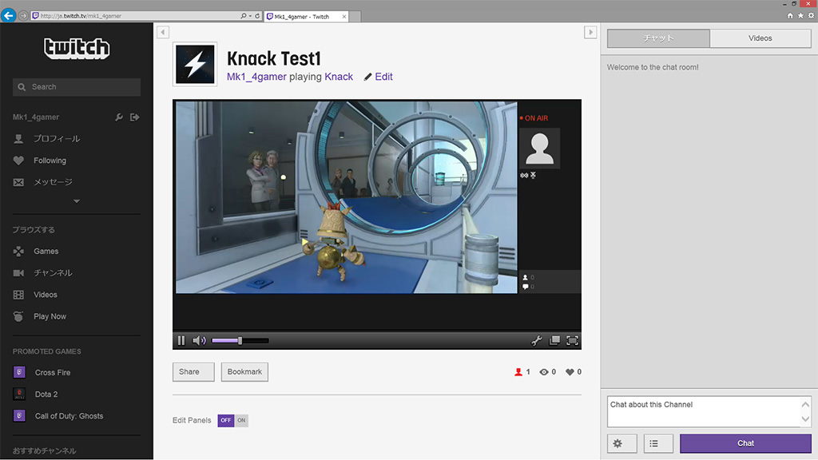Viewport: 818px width, 460px height.
Task: Click red viewer count icon
Action: [x=518, y=372]
